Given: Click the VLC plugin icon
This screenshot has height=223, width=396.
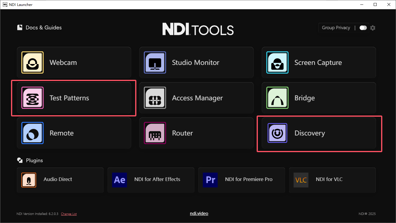Looking at the screenshot, I should [301, 180].
